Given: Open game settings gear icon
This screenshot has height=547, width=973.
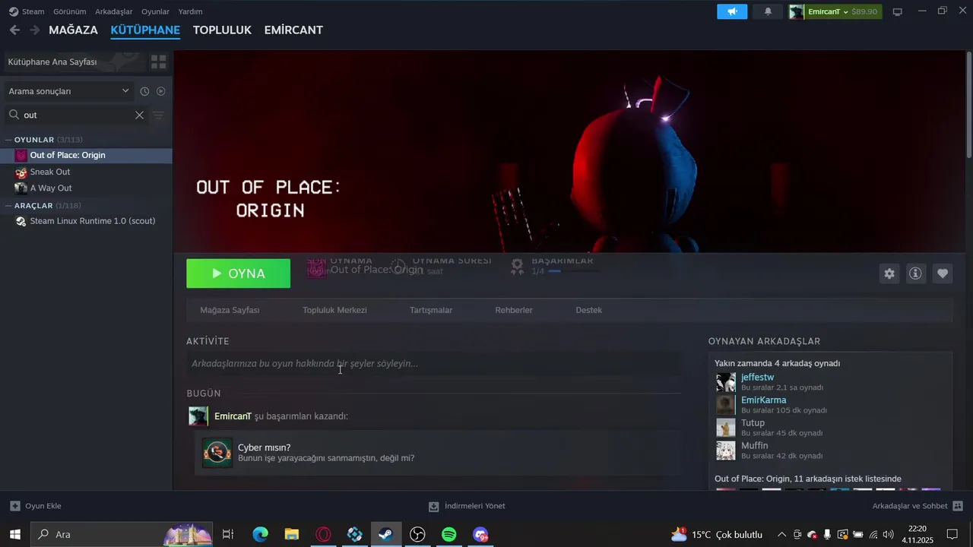Looking at the screenshot, I should click(889, 273).
